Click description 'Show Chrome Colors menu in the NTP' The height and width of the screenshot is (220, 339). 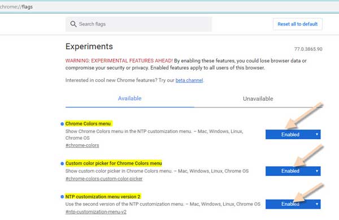pyautogui.click(x=154, y=135)
